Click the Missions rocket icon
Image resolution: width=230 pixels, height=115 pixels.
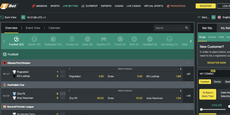(33, 6)
